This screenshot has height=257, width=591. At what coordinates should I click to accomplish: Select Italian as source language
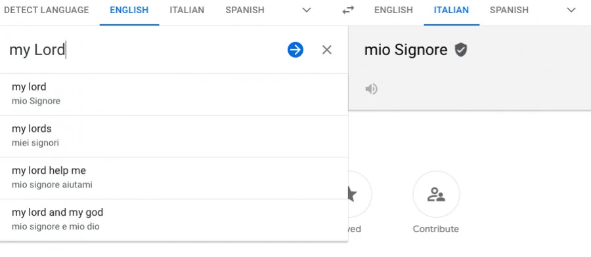tap(186, 10)
